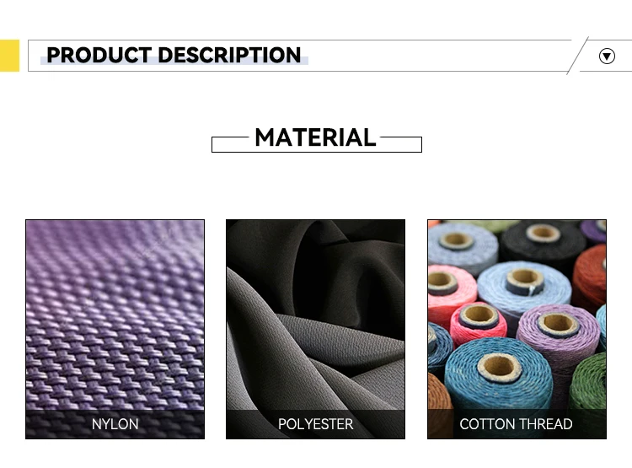Click the diagonal slash divider in header
632x468 pixels.
(577, 56)
